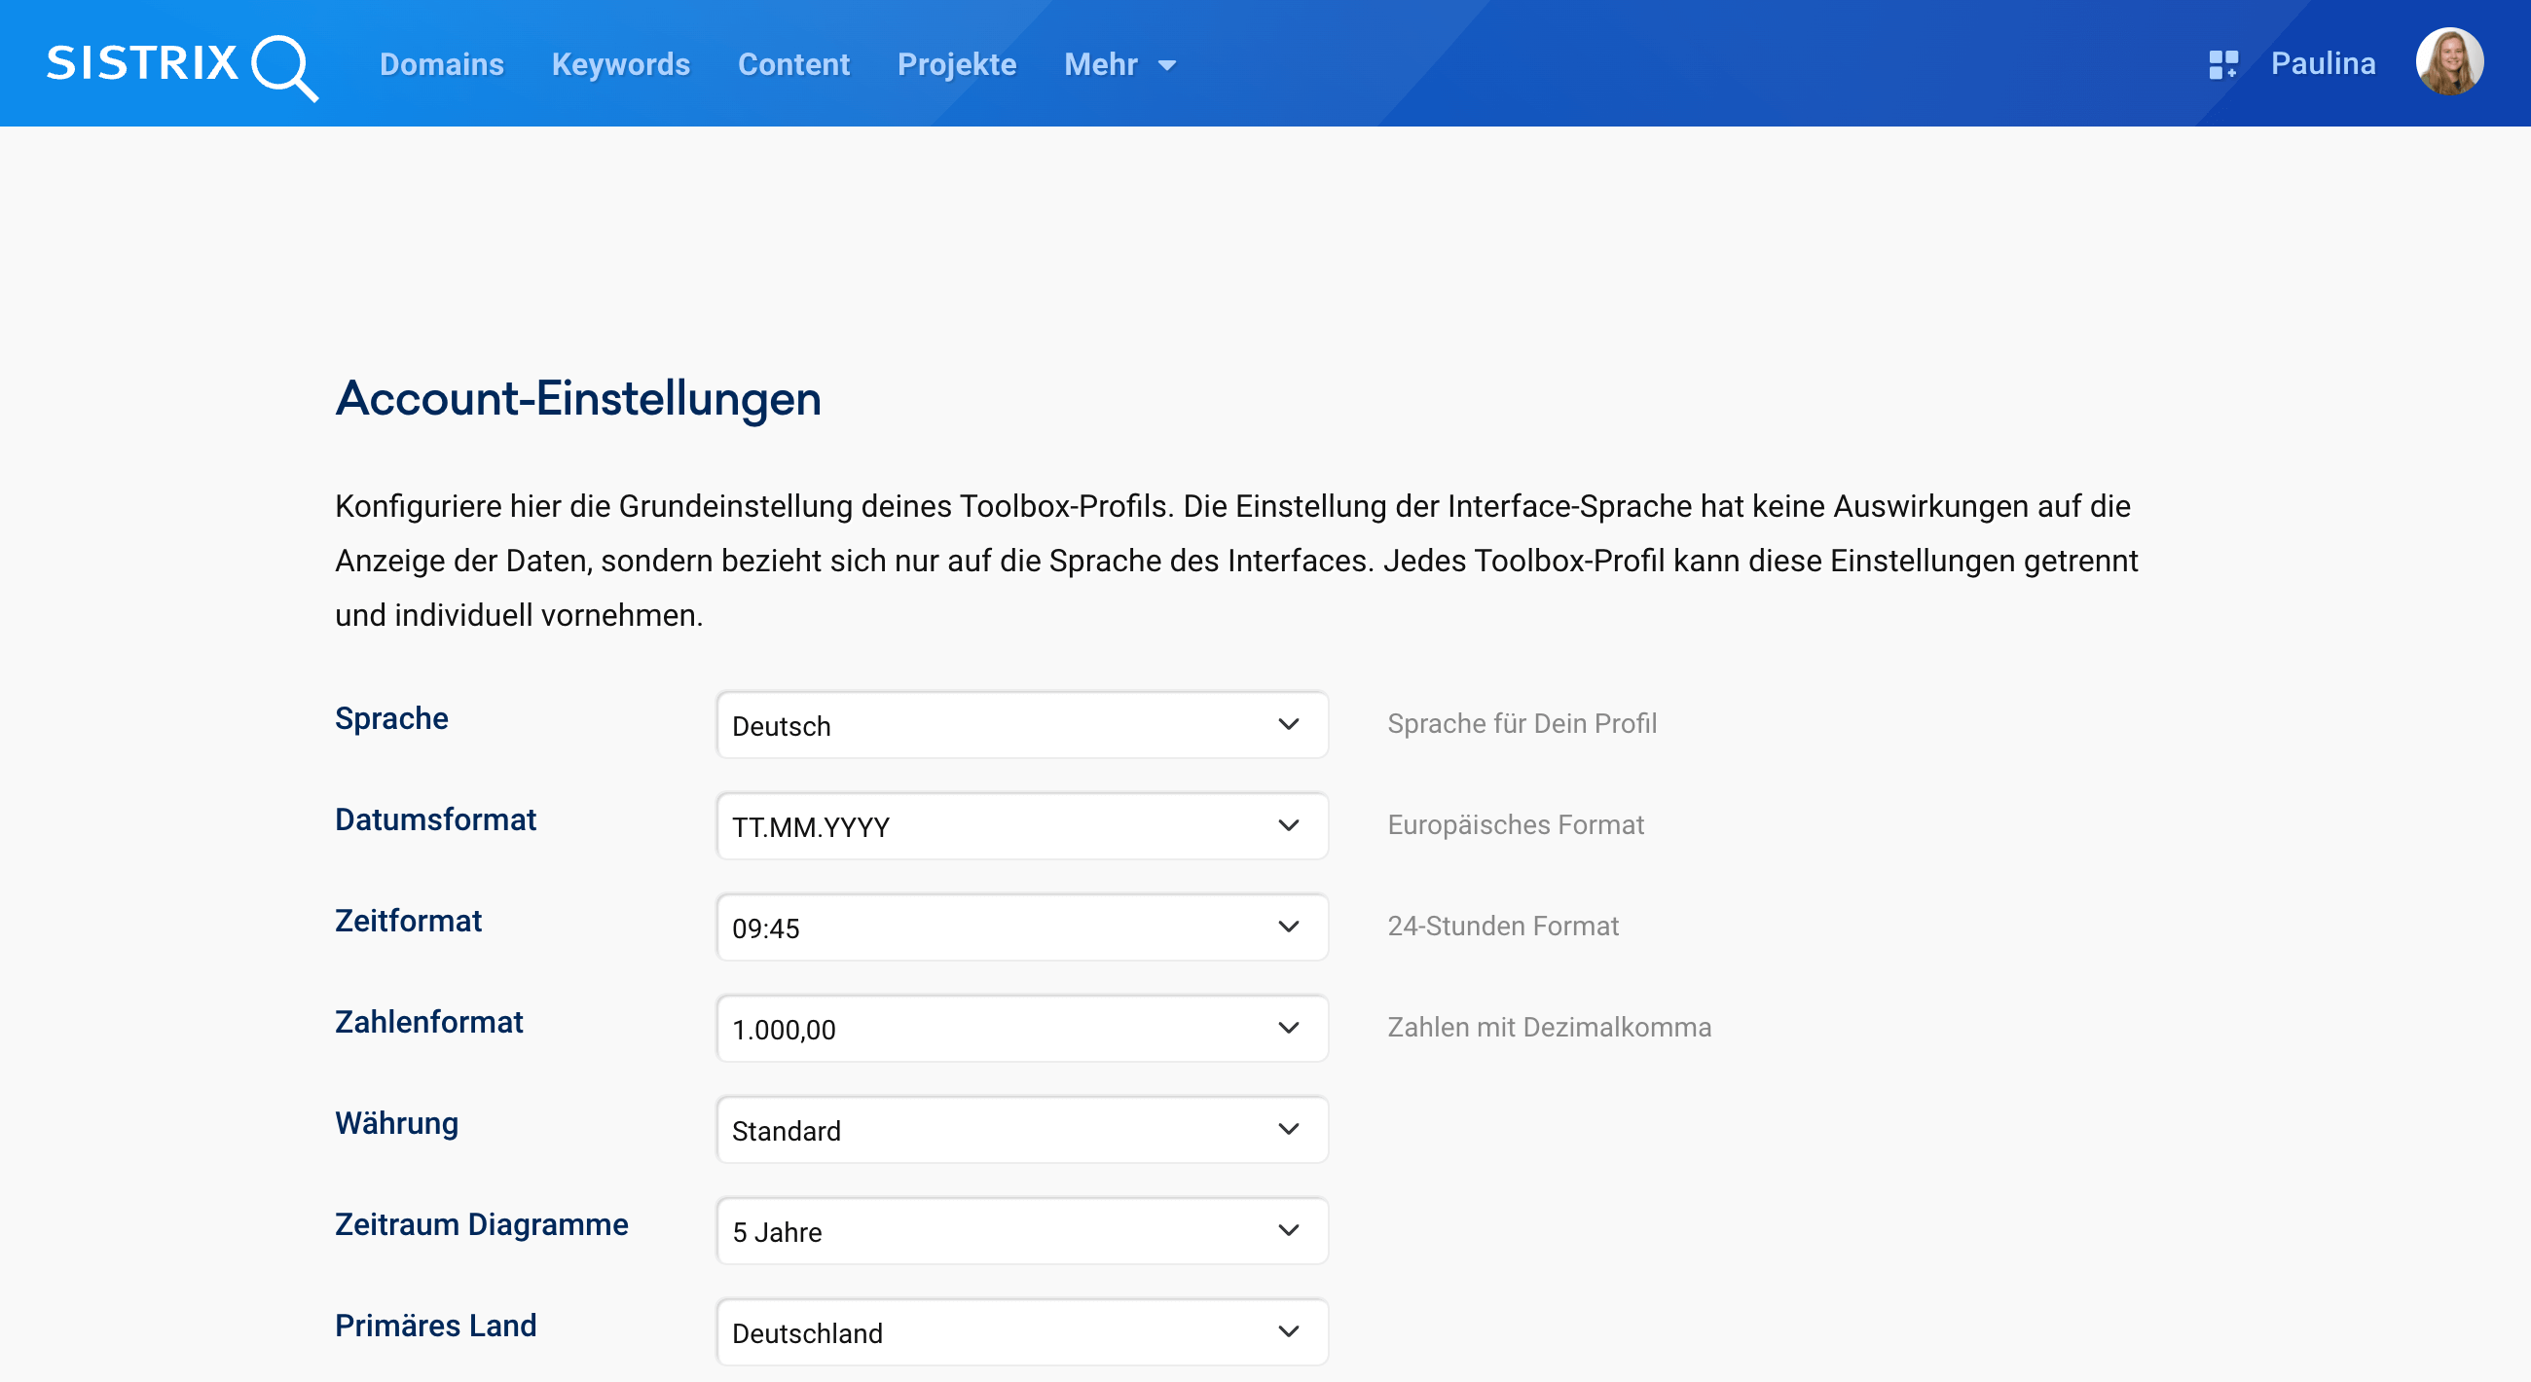The width and height of the screenshot is (2531, 1382).
Task: Click the chevron in the Währung select
Action: (1288, 1130)
